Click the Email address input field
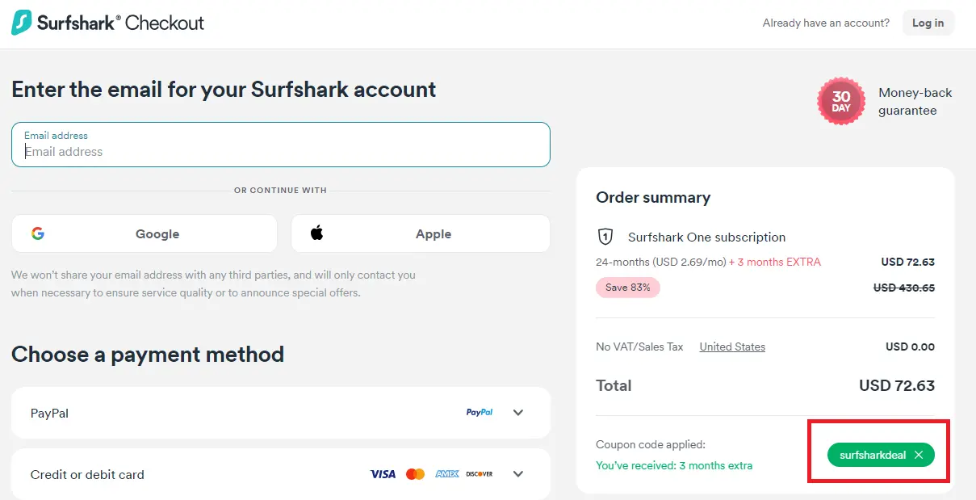The image size is (976, 500). (x=280, y=150)
